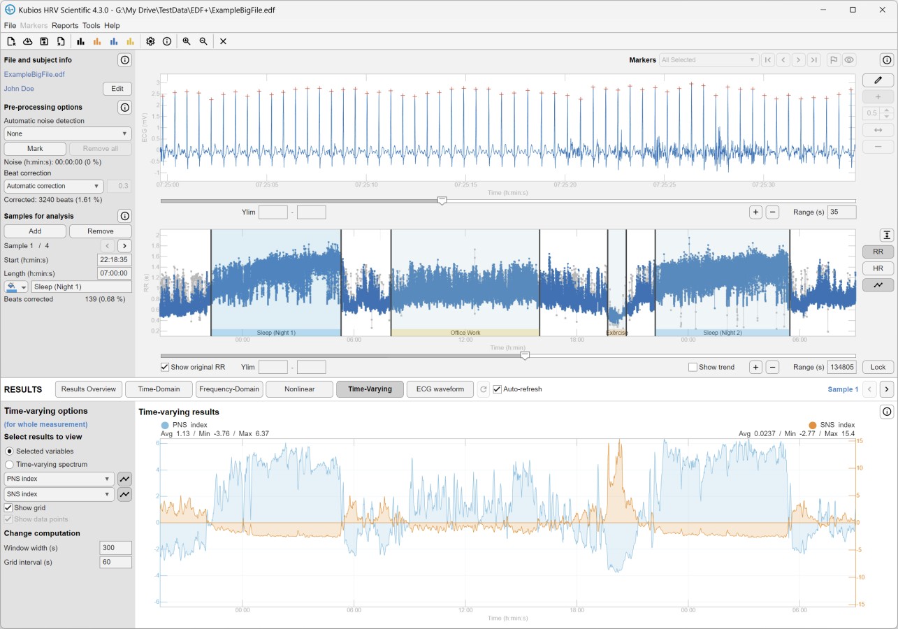Enable the Show trend checkbox

(693, 367)
